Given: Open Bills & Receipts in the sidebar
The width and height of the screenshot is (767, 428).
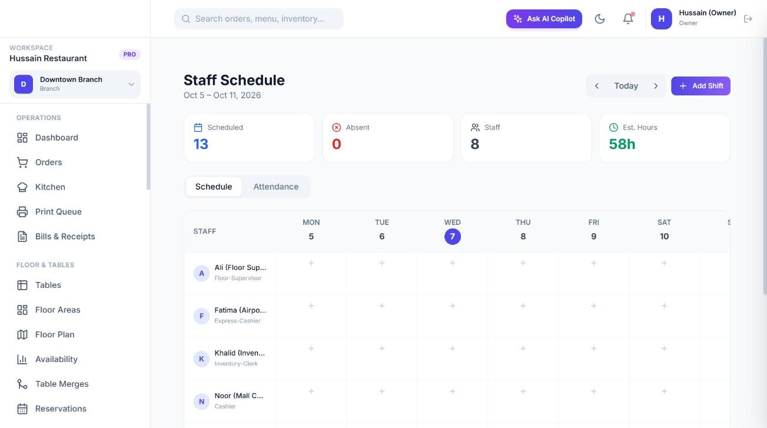Looking at the screenshot, I should click(75, 237).
